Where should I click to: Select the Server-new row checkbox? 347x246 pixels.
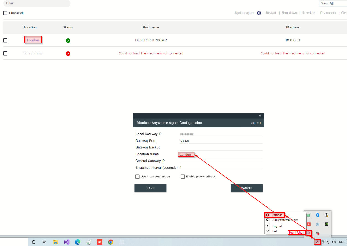click(x=5, y=54)
